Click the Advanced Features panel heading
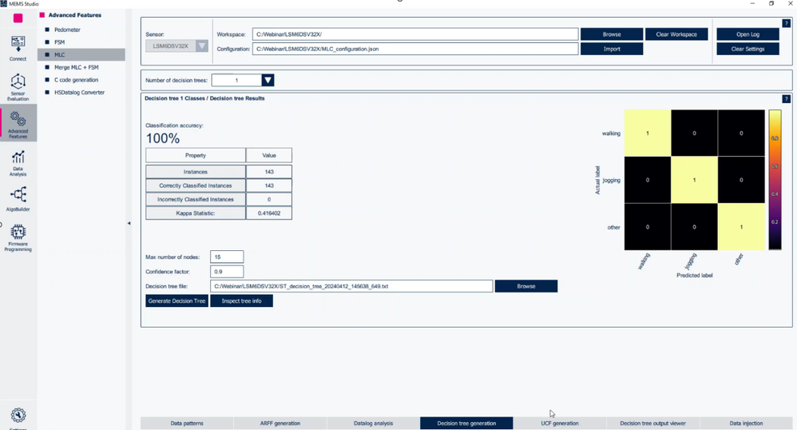The height and width of the screenshot is (430, 797). (75, 15)
